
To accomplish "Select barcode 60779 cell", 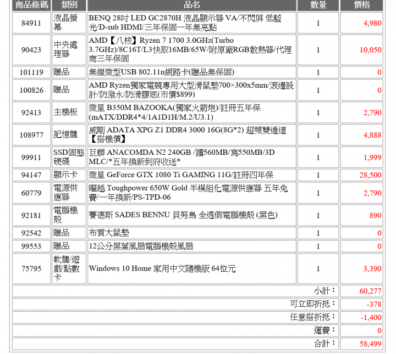I will pos(31,193).
